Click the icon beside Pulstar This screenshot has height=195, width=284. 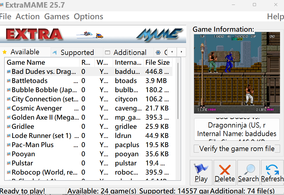click(x=9, y=163)
